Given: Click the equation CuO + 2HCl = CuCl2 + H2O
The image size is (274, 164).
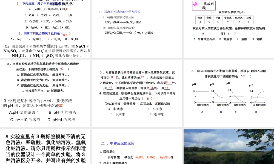Looking at the screenshot, I should click(x=48, y=15).
